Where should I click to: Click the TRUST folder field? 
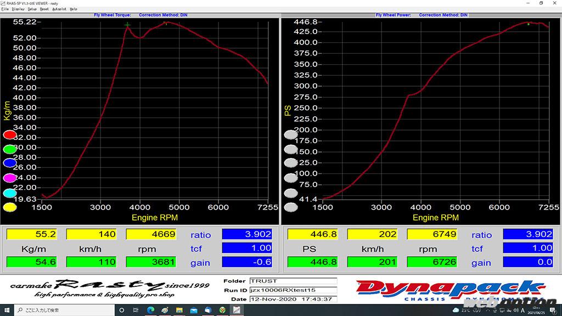293,281
